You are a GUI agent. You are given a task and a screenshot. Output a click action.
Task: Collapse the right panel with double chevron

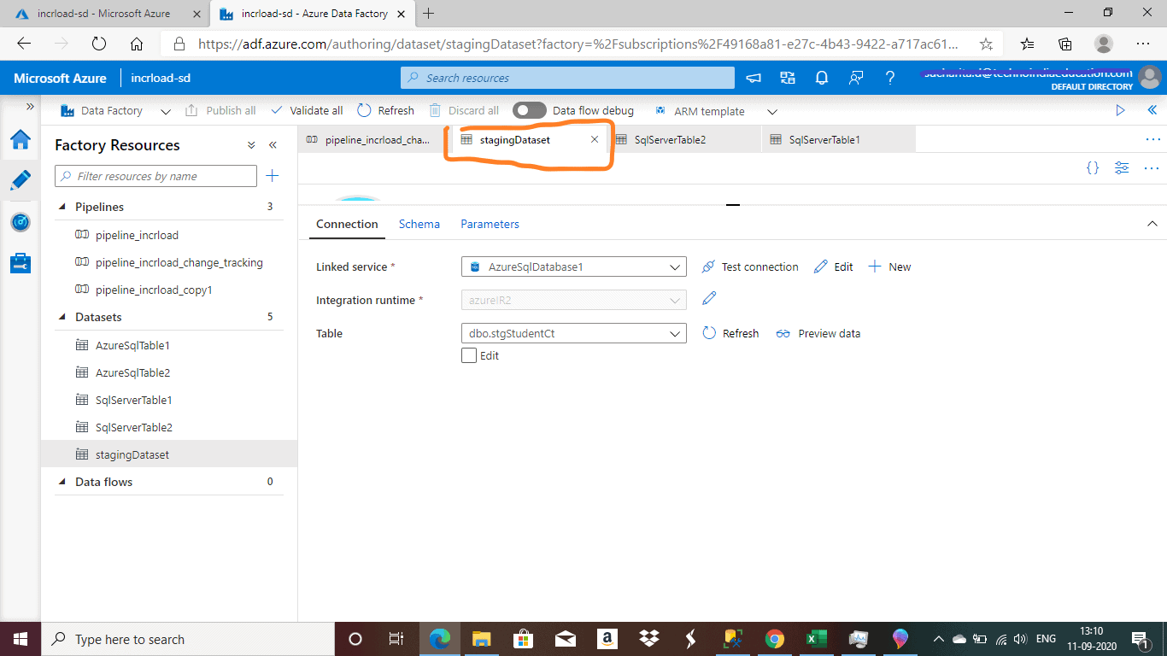point(1152,110)
